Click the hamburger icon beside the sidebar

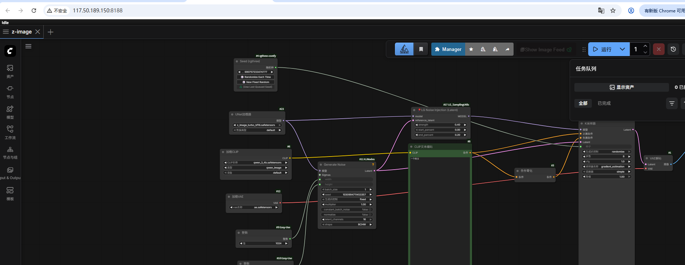[28, 46]
